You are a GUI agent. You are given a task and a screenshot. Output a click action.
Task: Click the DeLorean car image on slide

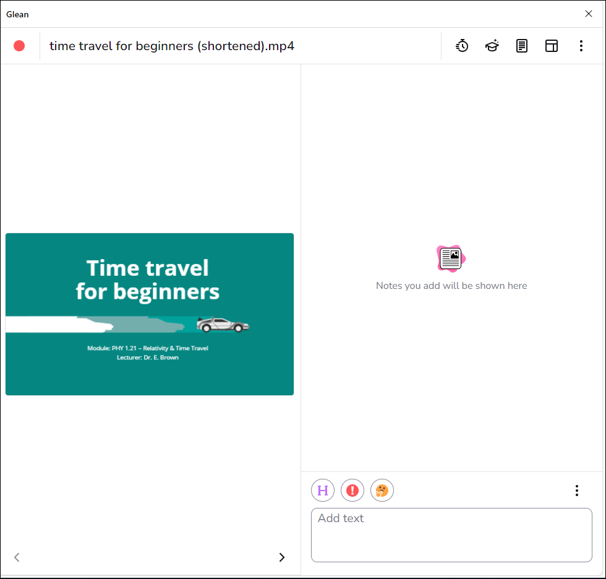click(223, 325)
